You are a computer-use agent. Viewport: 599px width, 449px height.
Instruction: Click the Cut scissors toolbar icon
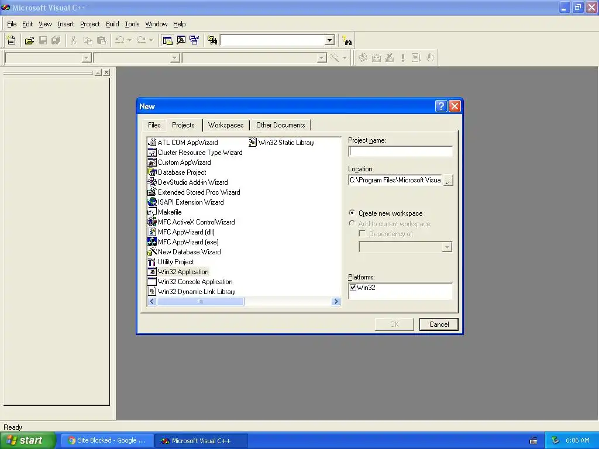(x=74, y=40)
